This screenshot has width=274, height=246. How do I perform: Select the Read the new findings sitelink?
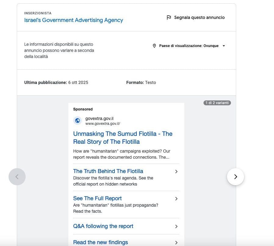point(100,242)
